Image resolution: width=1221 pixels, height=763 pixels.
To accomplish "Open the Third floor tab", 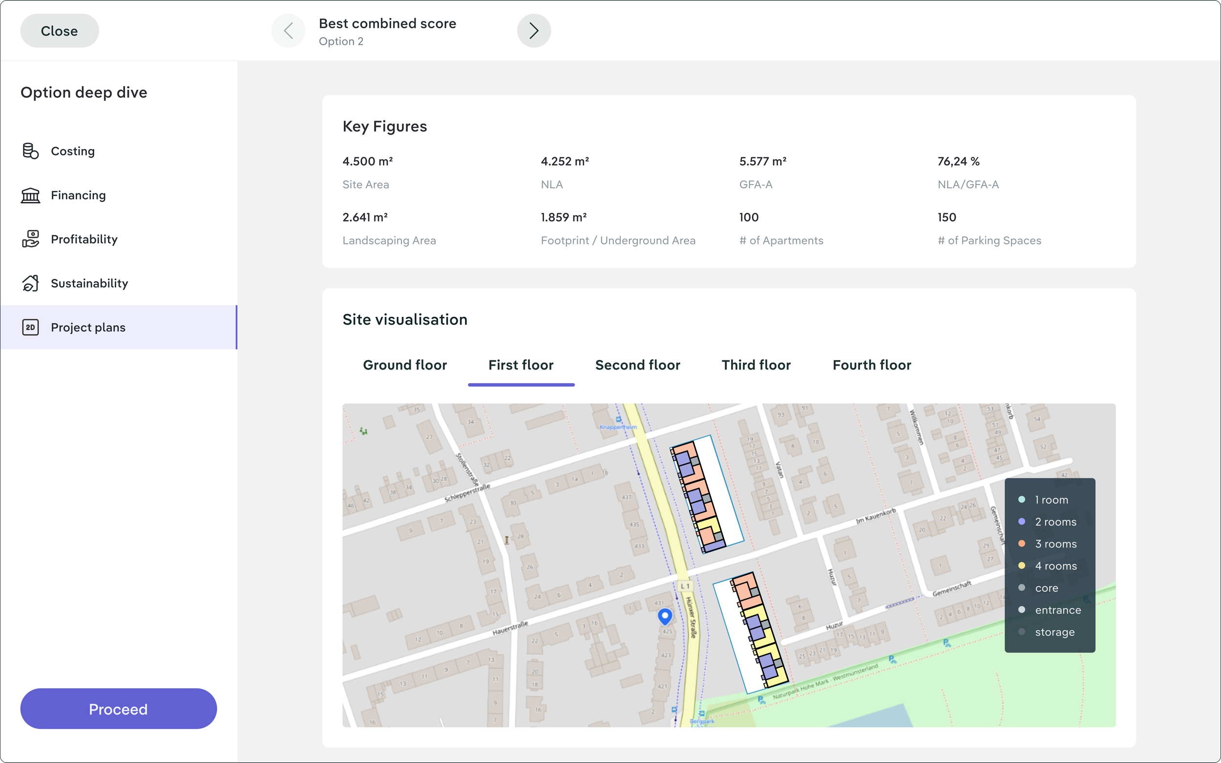I will (x=756, y=365).
